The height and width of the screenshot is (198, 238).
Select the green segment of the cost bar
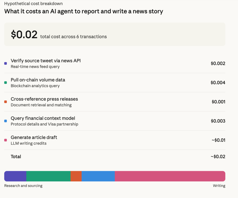click(x=48, y=176)
